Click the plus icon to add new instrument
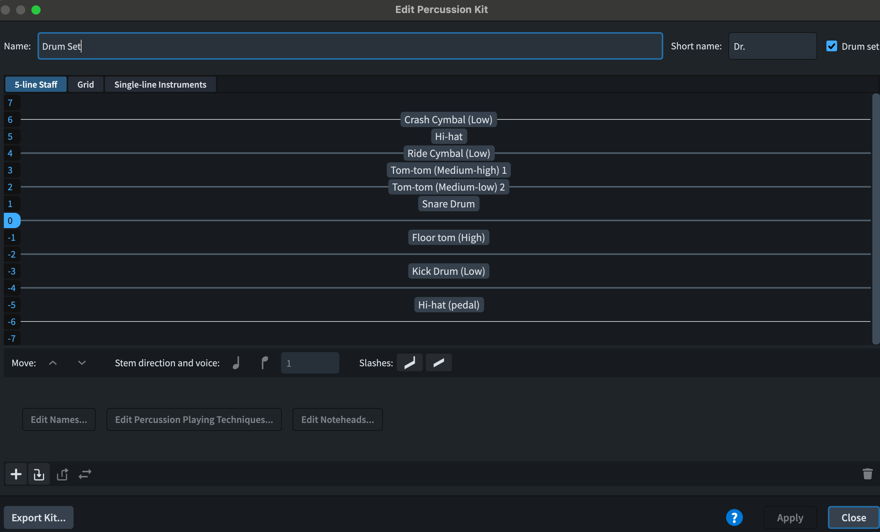Screen dimensions: 880x532 [x=16, y=474]
